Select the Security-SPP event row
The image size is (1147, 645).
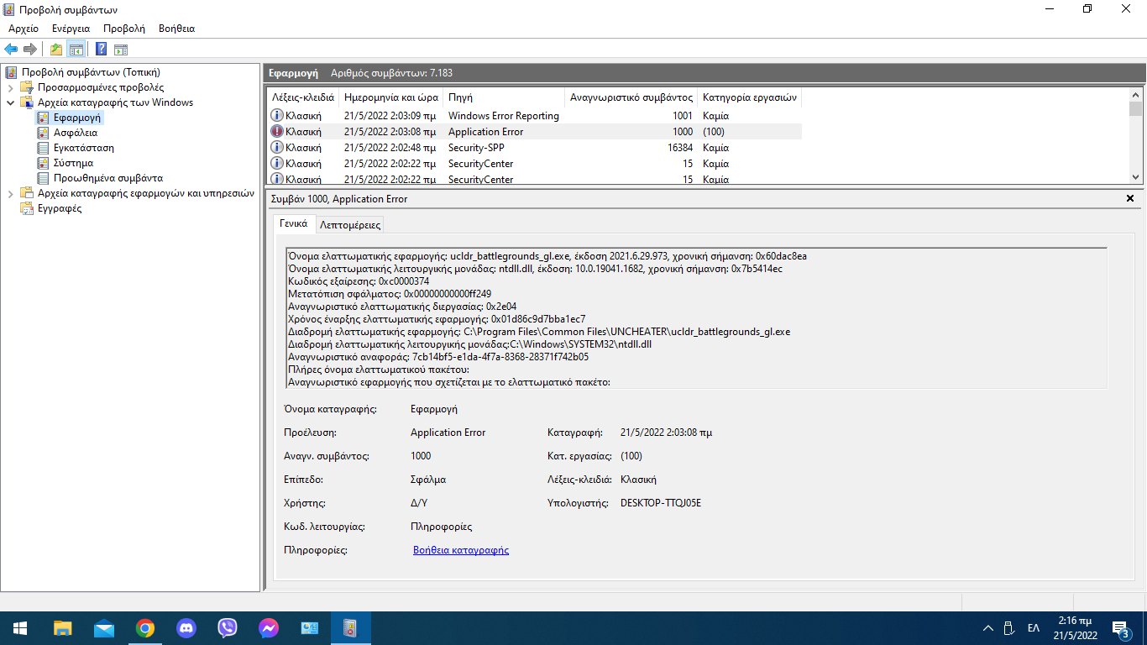point(534,148)
